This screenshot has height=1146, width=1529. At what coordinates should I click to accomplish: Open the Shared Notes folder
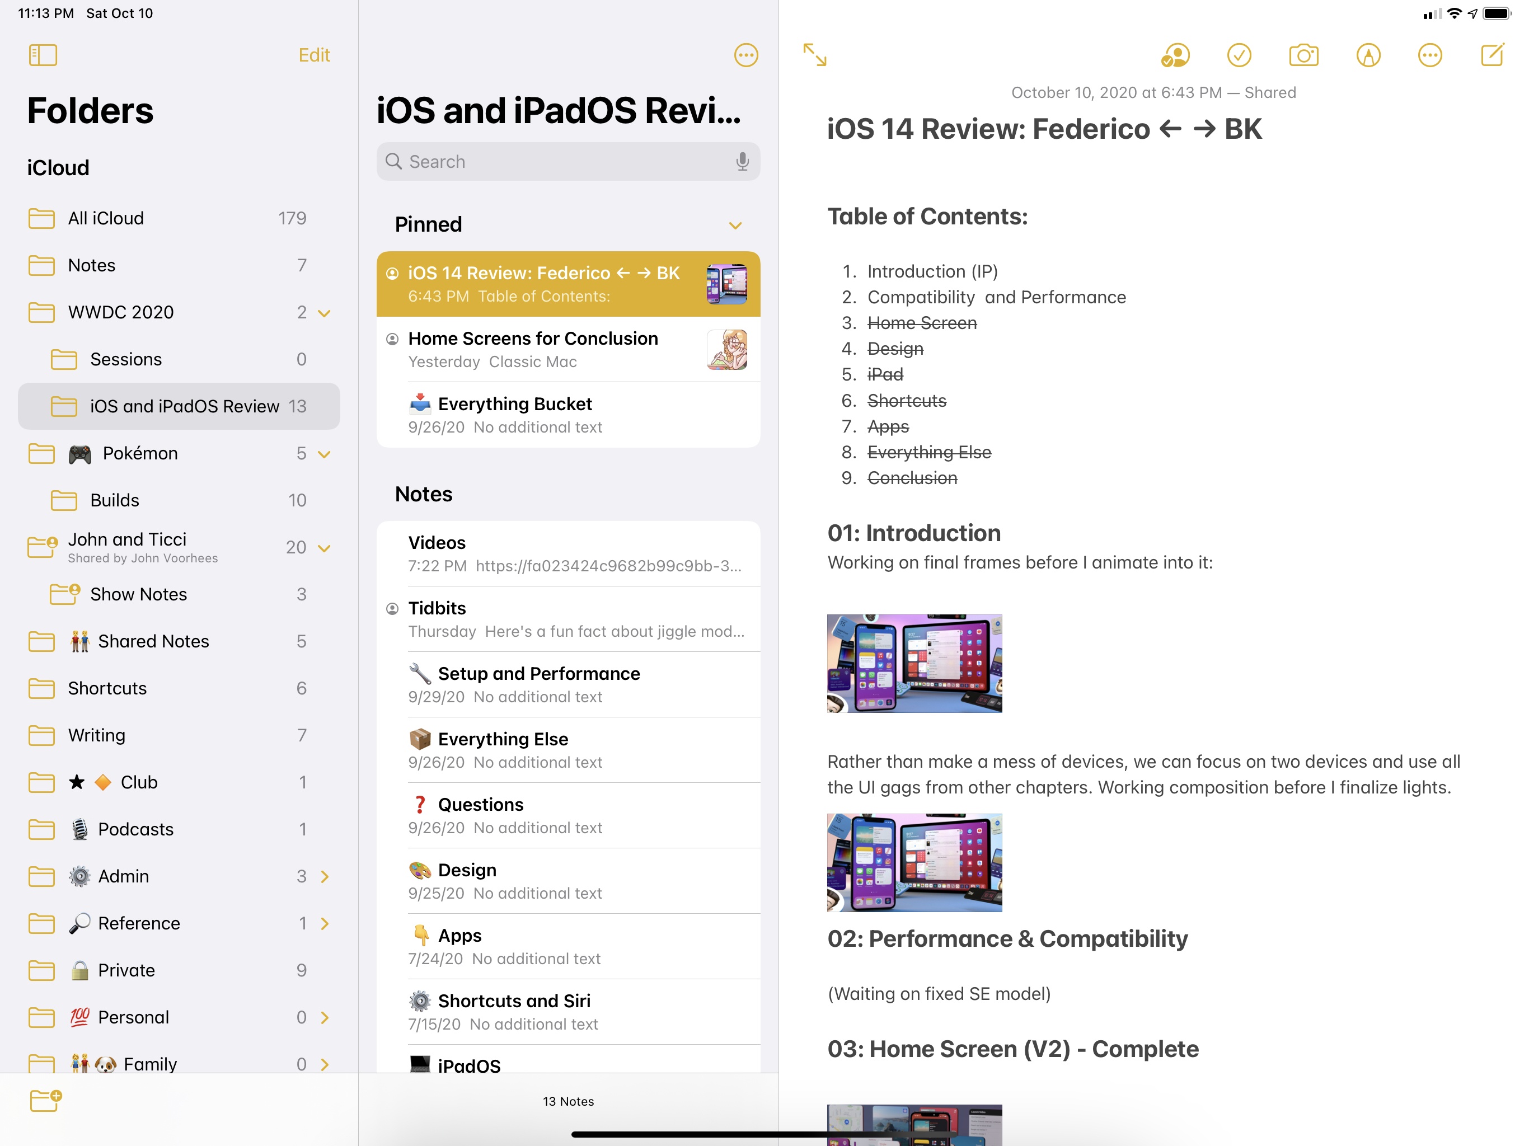point(179,641)
